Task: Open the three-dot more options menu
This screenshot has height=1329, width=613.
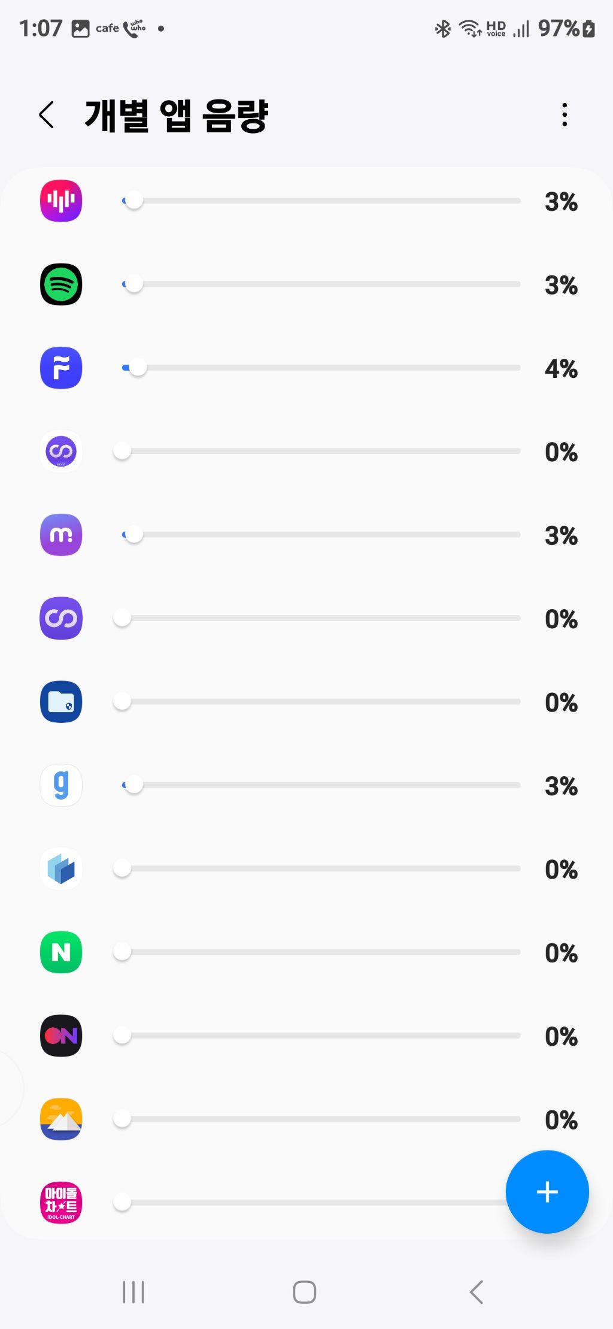Action: pos(564,115)
